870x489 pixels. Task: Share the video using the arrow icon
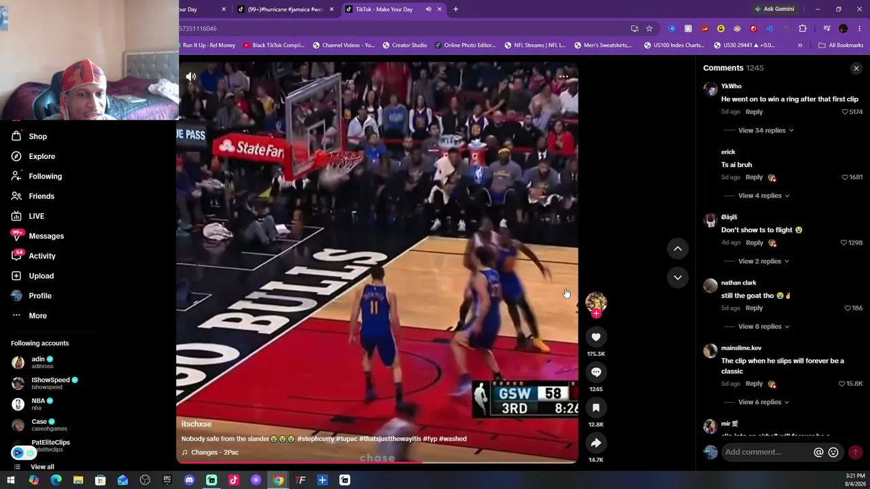(x=596, y=443)
